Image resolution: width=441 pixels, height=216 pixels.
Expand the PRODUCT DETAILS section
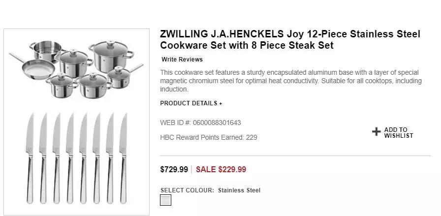click(x=191, y=103)
